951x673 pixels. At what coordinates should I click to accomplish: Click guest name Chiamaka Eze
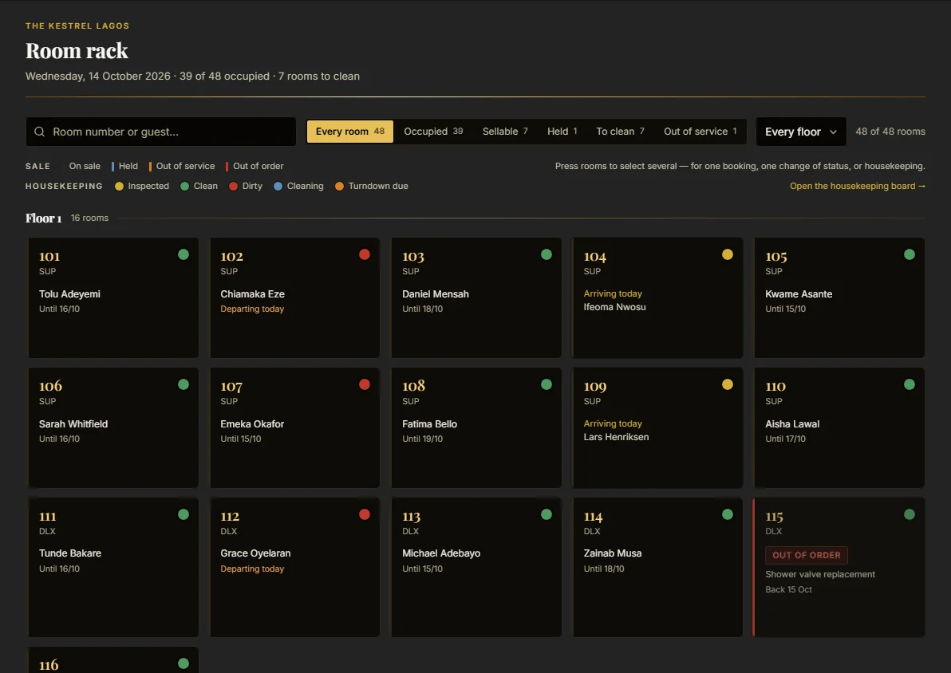[252, 294]
